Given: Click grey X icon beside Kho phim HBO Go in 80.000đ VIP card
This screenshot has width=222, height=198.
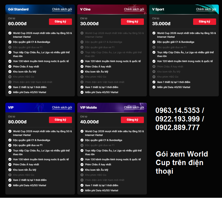Looking at the screenshot, I should pos(10,175).
